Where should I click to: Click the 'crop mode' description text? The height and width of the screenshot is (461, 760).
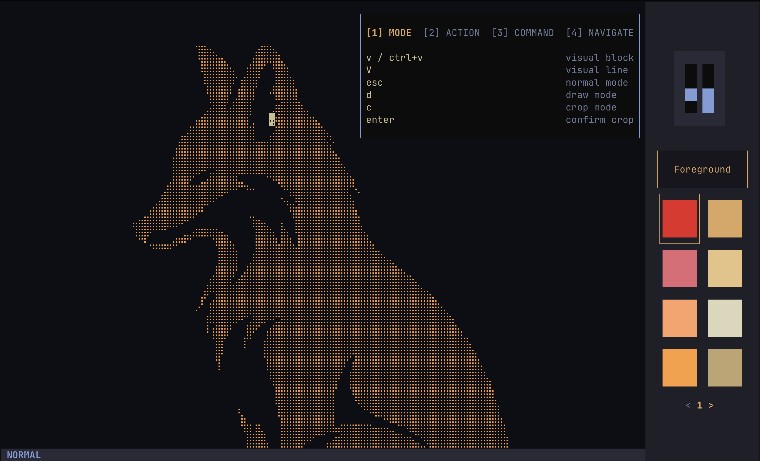(591, 107)
